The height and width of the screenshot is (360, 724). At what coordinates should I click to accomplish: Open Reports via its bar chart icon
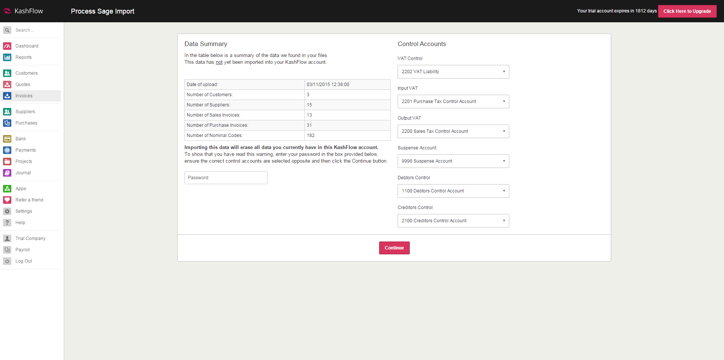7,57
